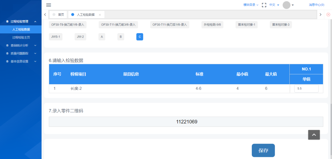Image resolution: width=332 pixels, height=159 pixels.
Task: Click the 4-6 standard value cell
Action: point(198,89)
